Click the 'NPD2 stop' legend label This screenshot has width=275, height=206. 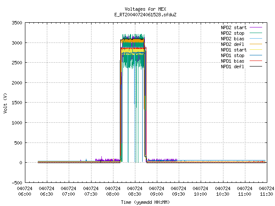click(x=232, y=33)
